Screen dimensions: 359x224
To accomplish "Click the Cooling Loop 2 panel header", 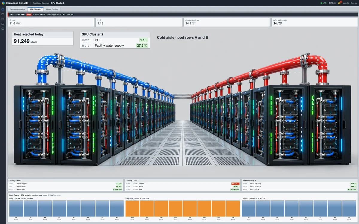I will point(182,180).
